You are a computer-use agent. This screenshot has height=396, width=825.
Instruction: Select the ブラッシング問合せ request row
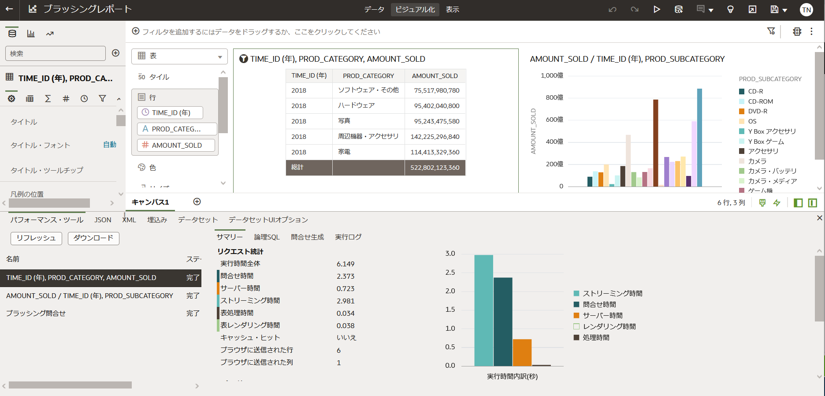pyautogui.click(x=100, y=314)
